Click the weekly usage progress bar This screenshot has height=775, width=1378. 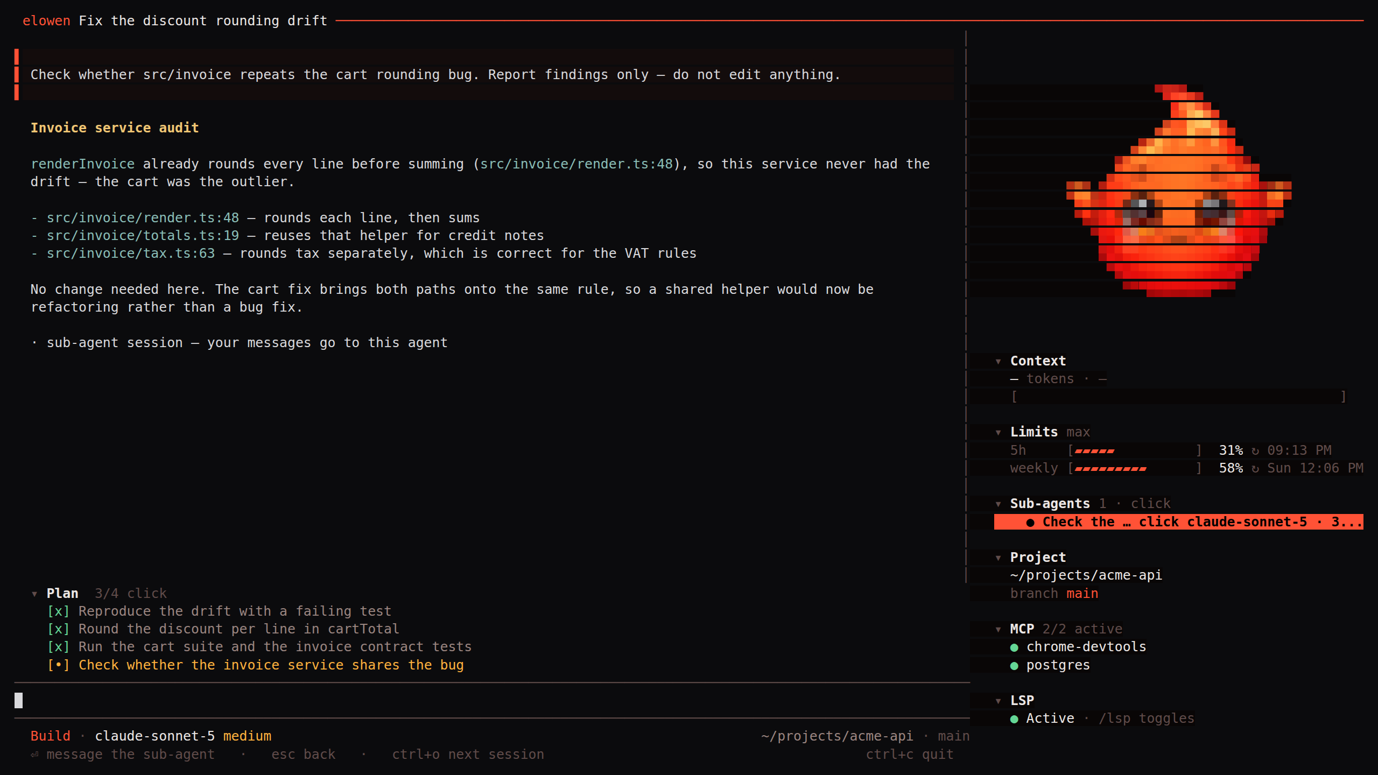click(1135, 468)
